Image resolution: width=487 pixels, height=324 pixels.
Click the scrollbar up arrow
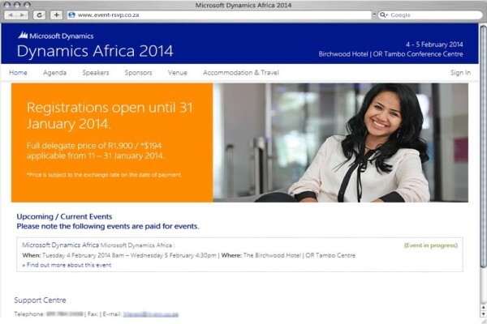pos(483,307)
